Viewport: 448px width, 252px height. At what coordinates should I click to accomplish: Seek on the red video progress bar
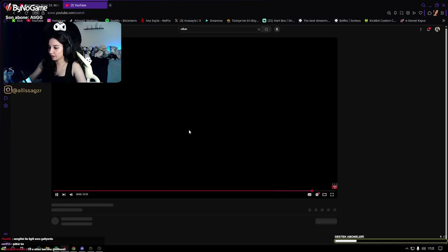[194, 191]
